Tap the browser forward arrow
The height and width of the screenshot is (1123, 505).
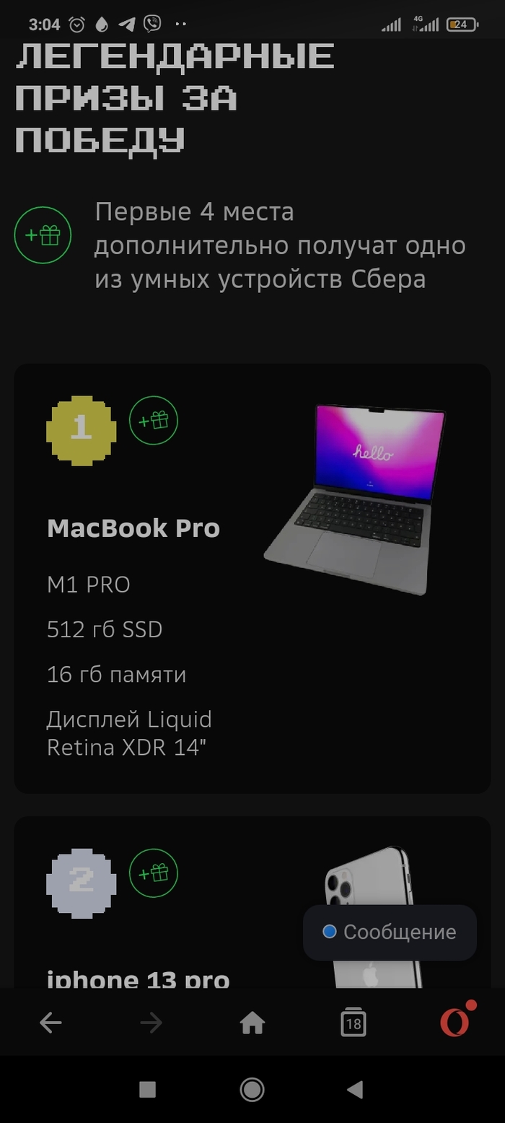(151, 1023)
